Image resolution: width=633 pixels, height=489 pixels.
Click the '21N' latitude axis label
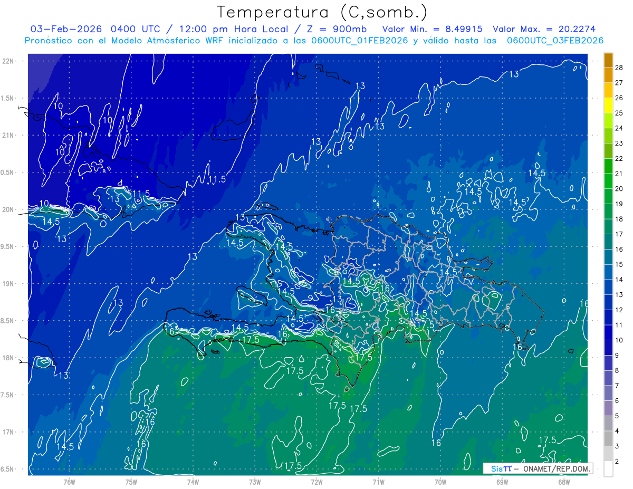point(7,136)
